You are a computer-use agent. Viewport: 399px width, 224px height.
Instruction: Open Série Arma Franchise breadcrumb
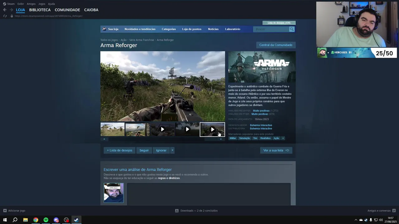pos(142,40)
